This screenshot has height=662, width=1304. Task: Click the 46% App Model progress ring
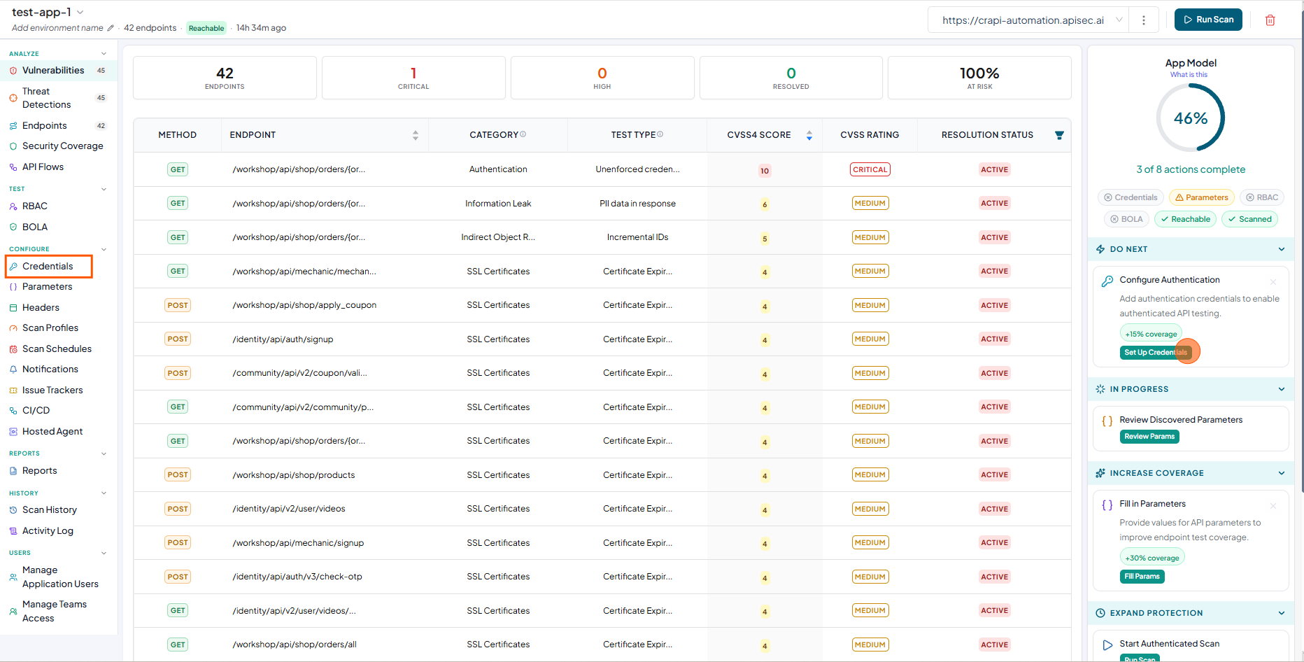tap(1191, 118)
